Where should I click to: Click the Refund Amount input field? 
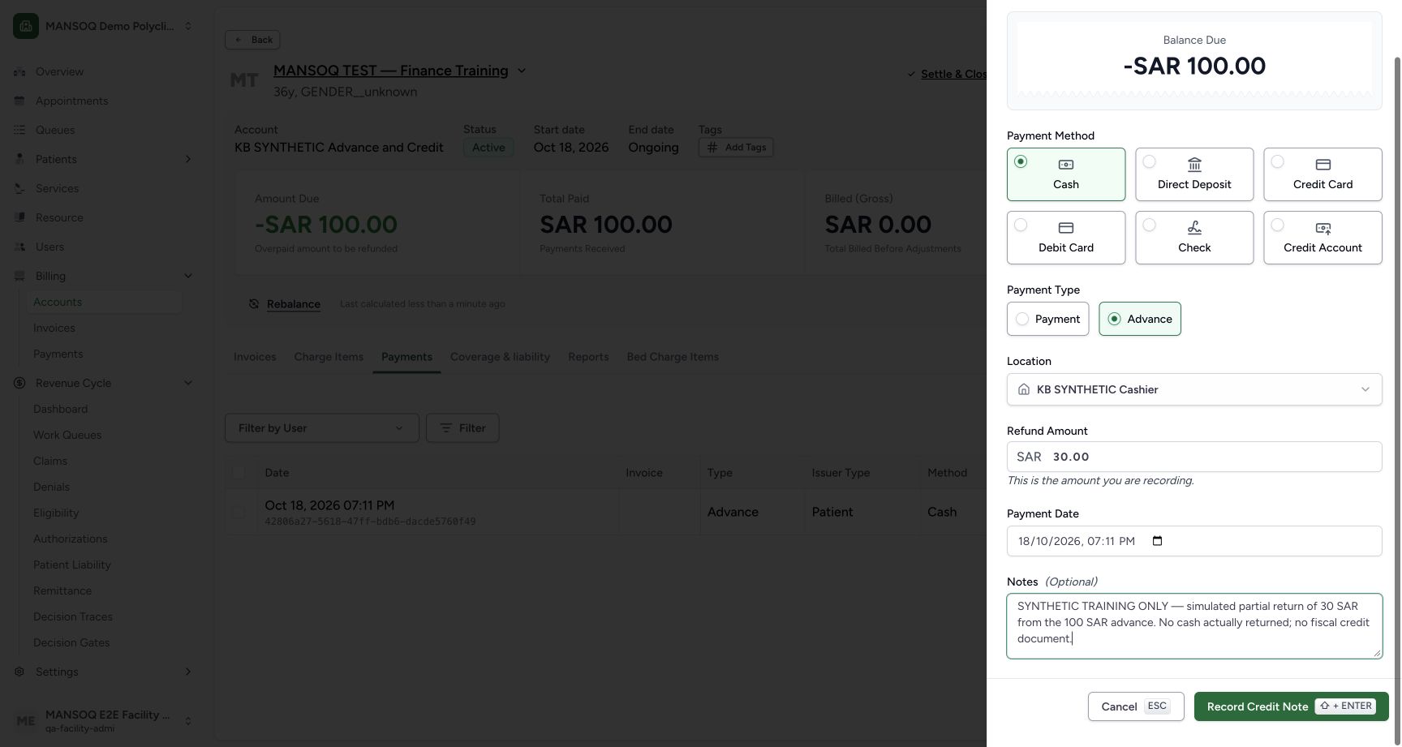click(1194, 457)
